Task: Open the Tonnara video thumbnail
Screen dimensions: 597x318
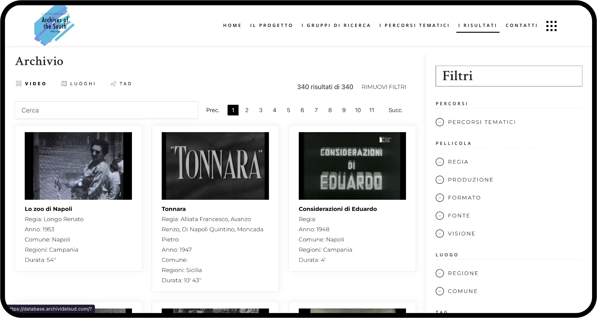Action: tap(215, 166)
